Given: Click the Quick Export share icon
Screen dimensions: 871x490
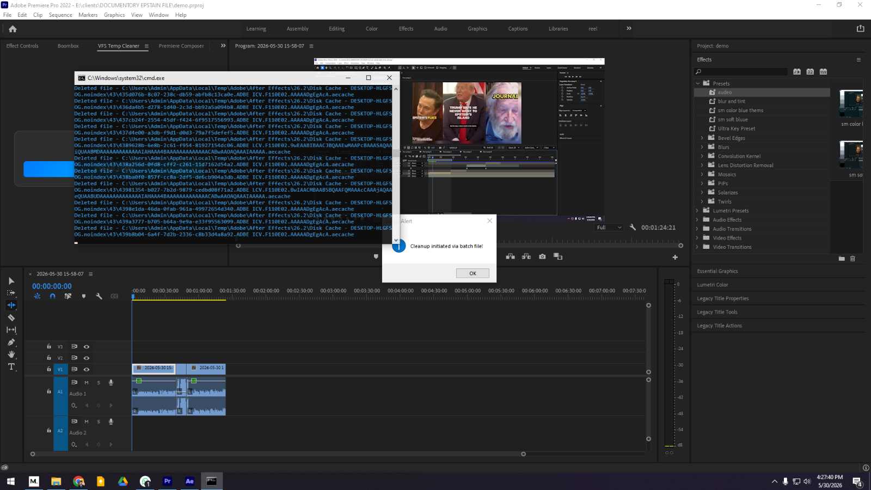Looking at the screenshot, I should 860,28.
